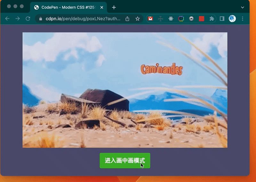
Task: Select the CodePen - Modern CSS tab
Action: [68, 7]
